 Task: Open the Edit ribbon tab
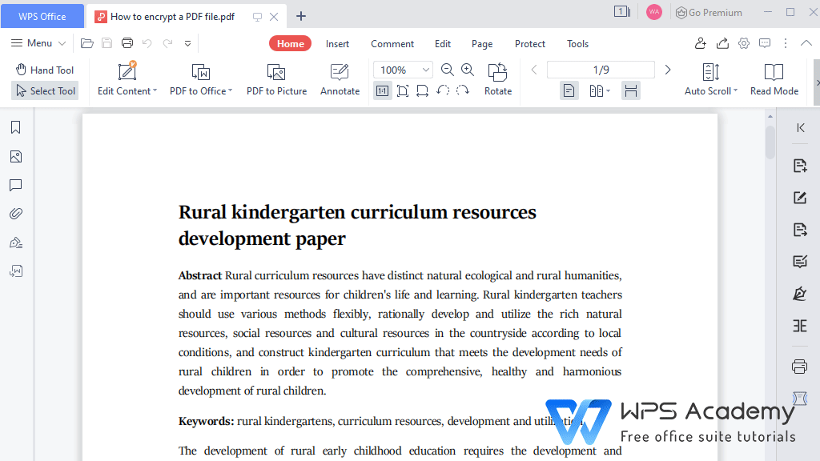click(442, 44)
